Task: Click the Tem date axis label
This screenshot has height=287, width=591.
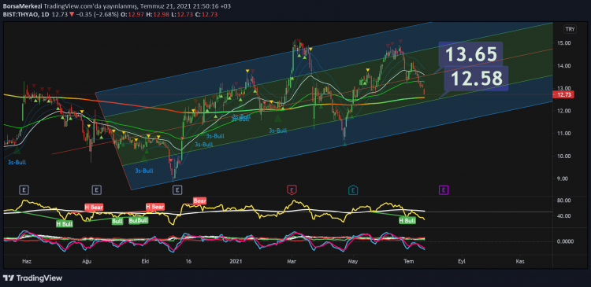Action: [x=407, y=261]
